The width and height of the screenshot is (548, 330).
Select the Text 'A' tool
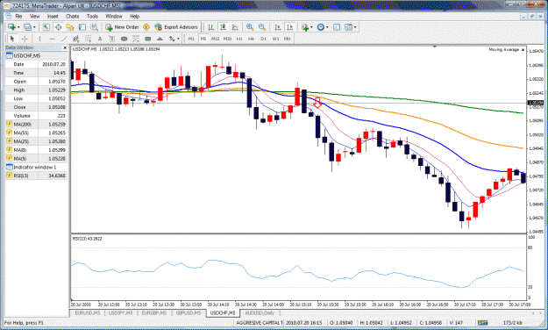pos(100,39)
